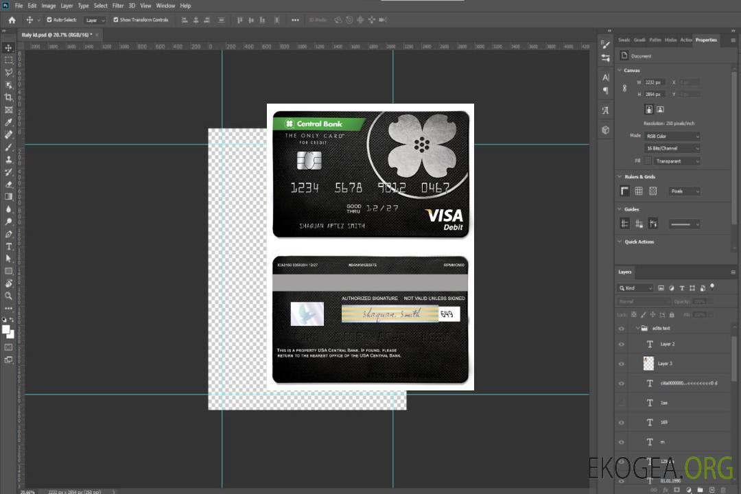The image size is (741, 494).
Task: Hide Layer 2 visibility eye
Action: click(x=622, y=344)
